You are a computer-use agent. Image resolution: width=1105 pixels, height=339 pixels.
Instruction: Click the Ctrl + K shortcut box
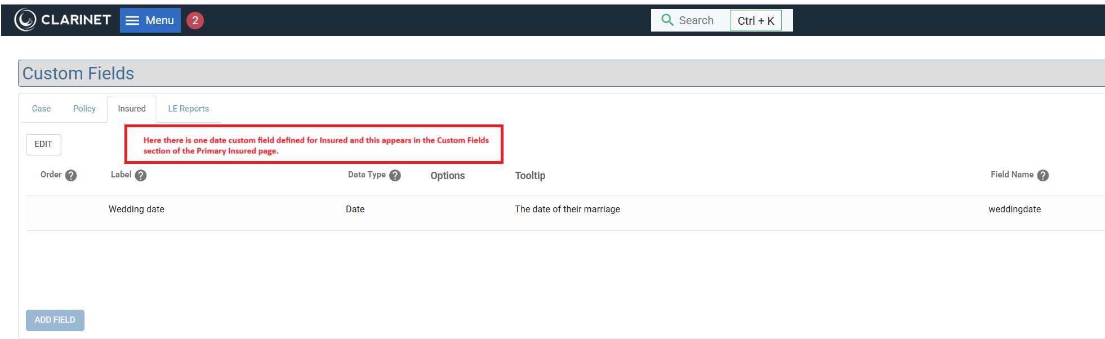click(756, 21)
